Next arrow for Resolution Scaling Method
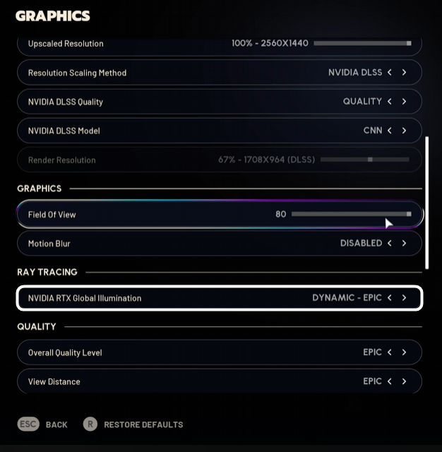The width and height of the screenshot is (442, 452). 404,73
